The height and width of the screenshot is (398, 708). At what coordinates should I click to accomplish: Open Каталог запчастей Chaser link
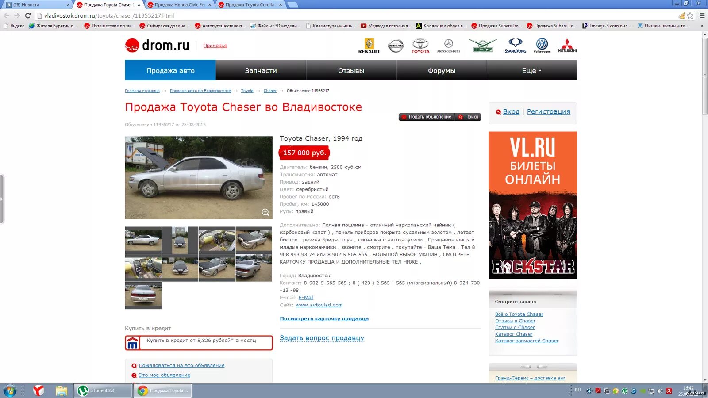coord(527,341)
